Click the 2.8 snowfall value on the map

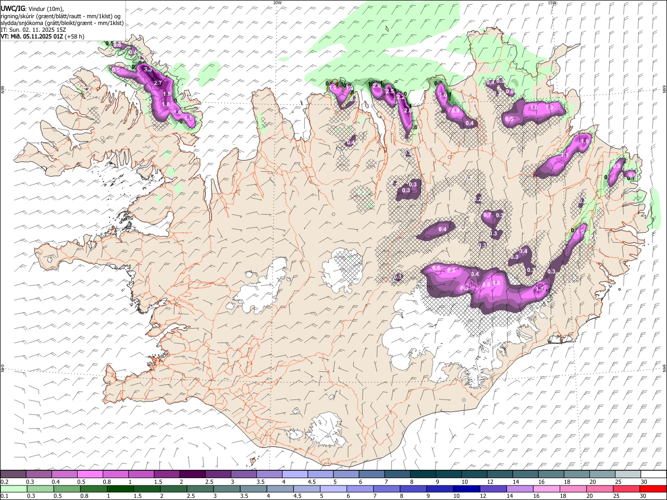point(408,110)
